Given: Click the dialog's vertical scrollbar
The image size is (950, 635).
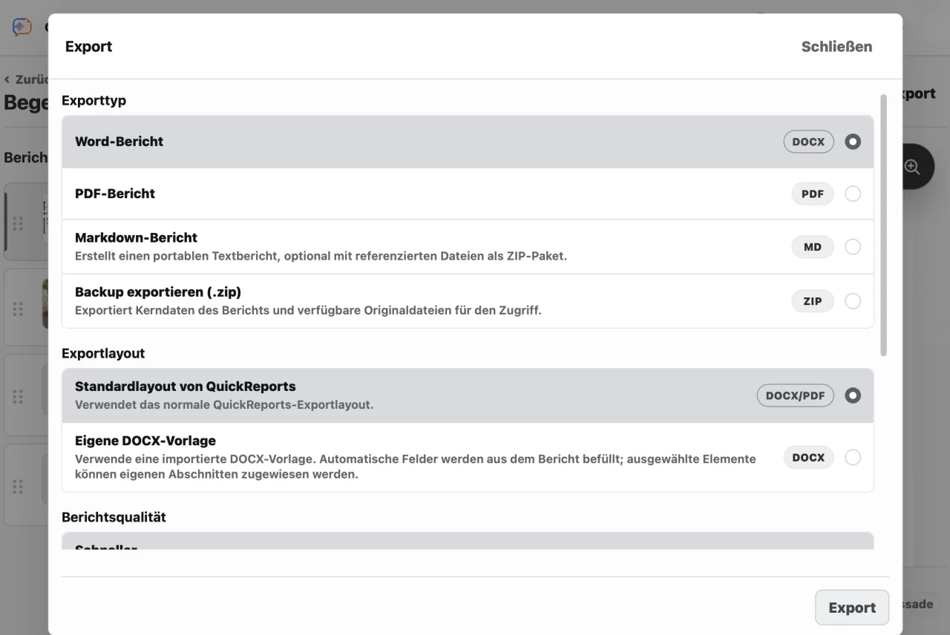Looking at the screenshot, I should (x=883, y=225).
